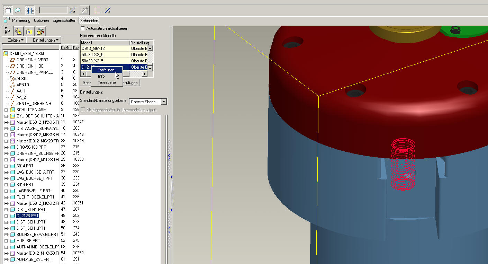Switch to the Platzierung tab
Viewport: 488px width, 264px height.
tap(21, 20)
